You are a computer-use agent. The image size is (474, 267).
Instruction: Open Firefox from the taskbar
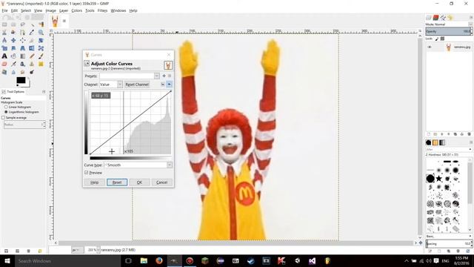(x=159, y=260)
